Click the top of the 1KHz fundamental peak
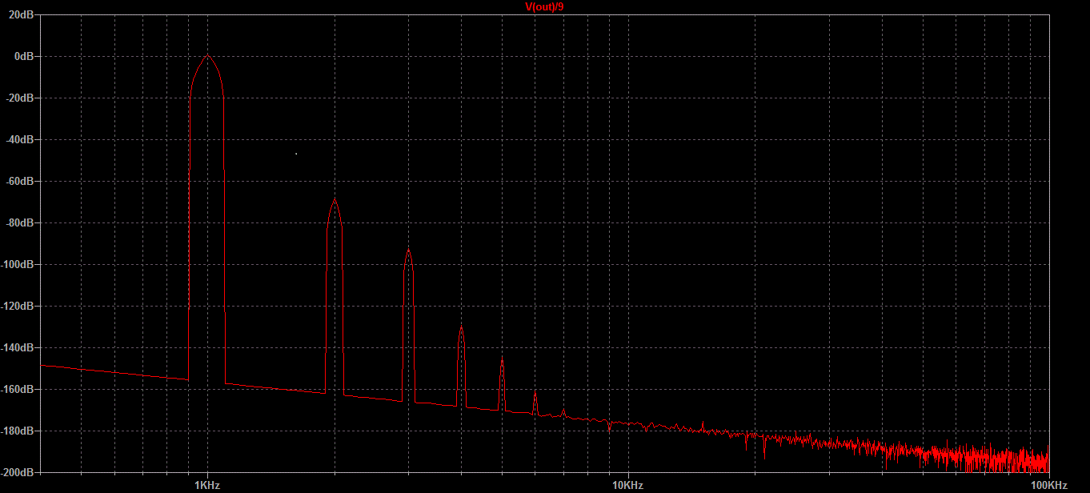1090x493 pixels. 207,57
